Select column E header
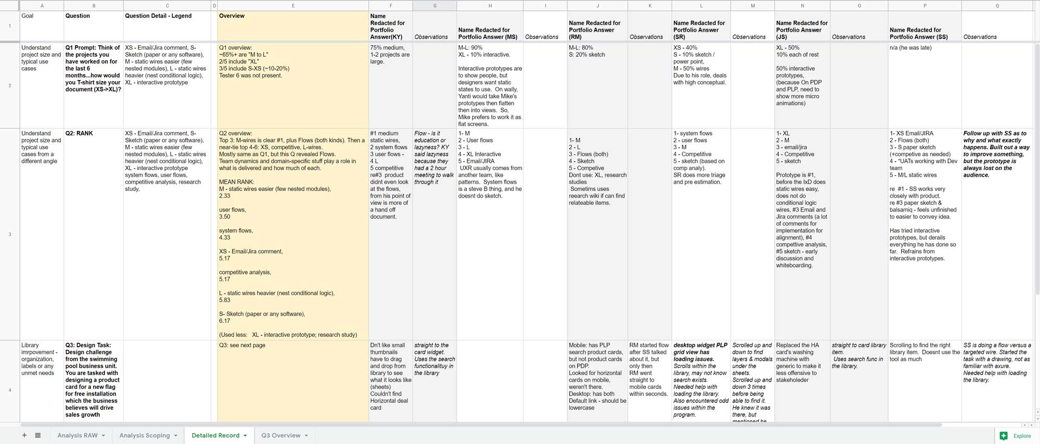Image resolution: width=1040 pixels, height=444 pixels. pos(293,6)
